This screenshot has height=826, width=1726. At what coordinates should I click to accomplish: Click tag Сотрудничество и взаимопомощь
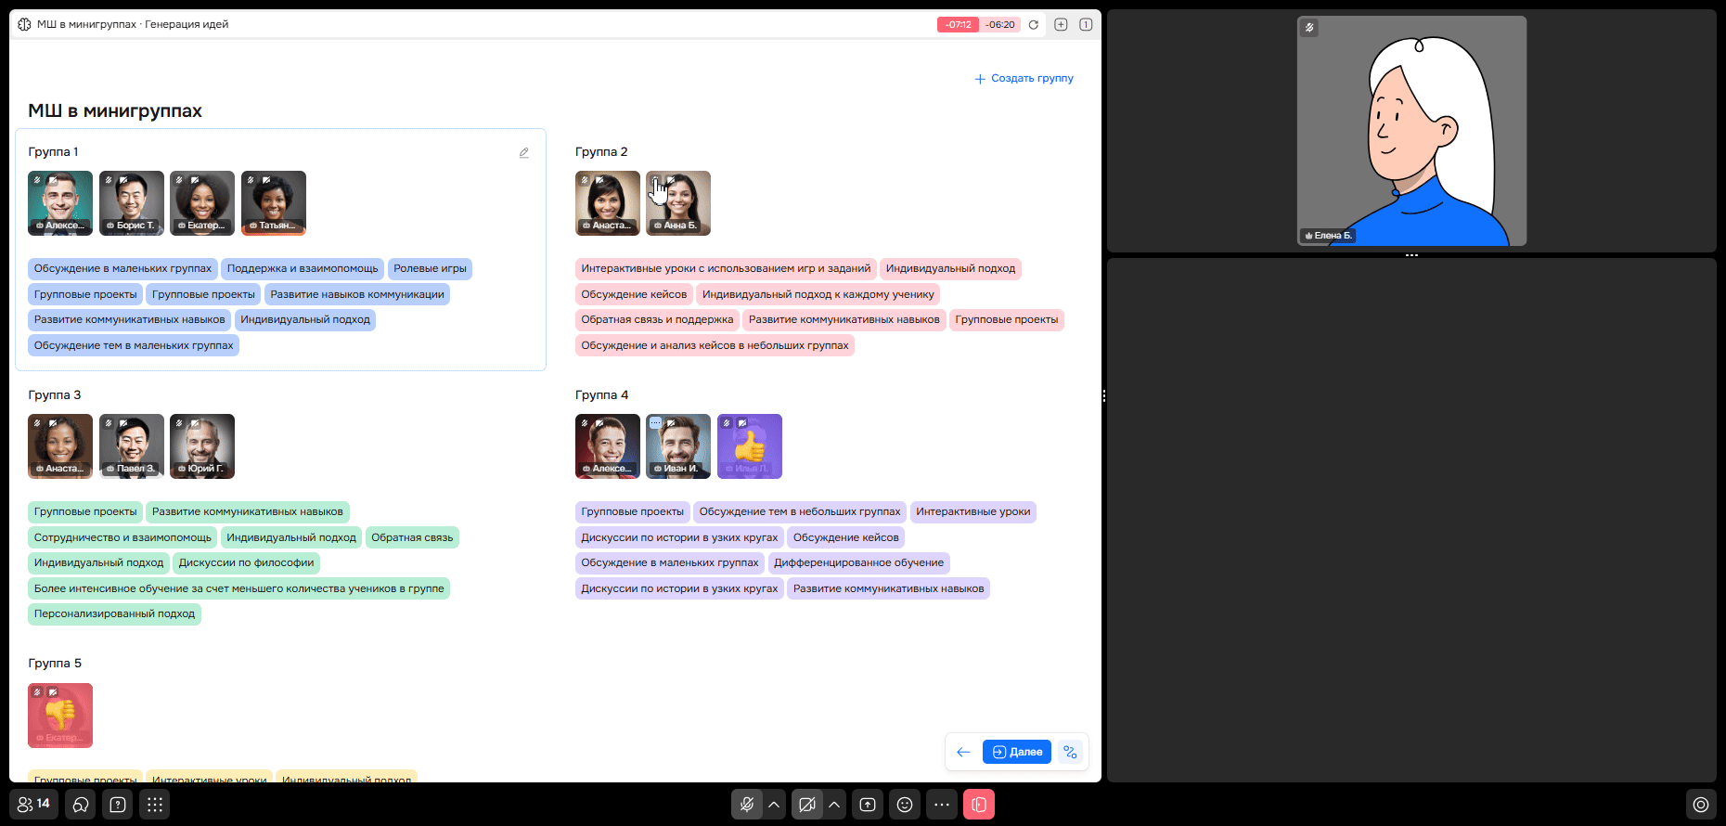coord(122,538)
